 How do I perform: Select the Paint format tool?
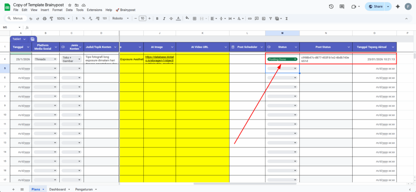pos(51,18)
